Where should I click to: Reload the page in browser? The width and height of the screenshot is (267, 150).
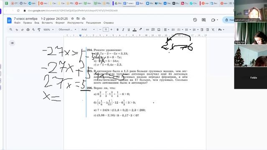click(18, 10)
